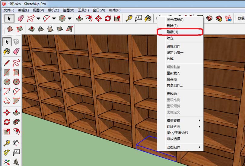This screenshot has height=166, width=245.
Task: Select the Axes tool in the left palette
Action: (x=7, y=162)
